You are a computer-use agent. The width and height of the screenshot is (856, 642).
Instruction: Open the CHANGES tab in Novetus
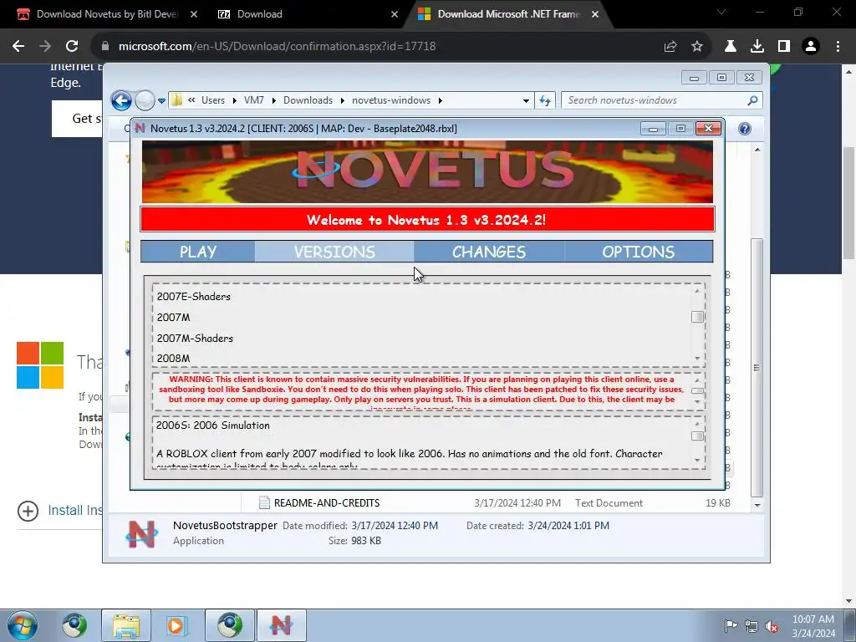pyautogui.click(x=489, y=252)
